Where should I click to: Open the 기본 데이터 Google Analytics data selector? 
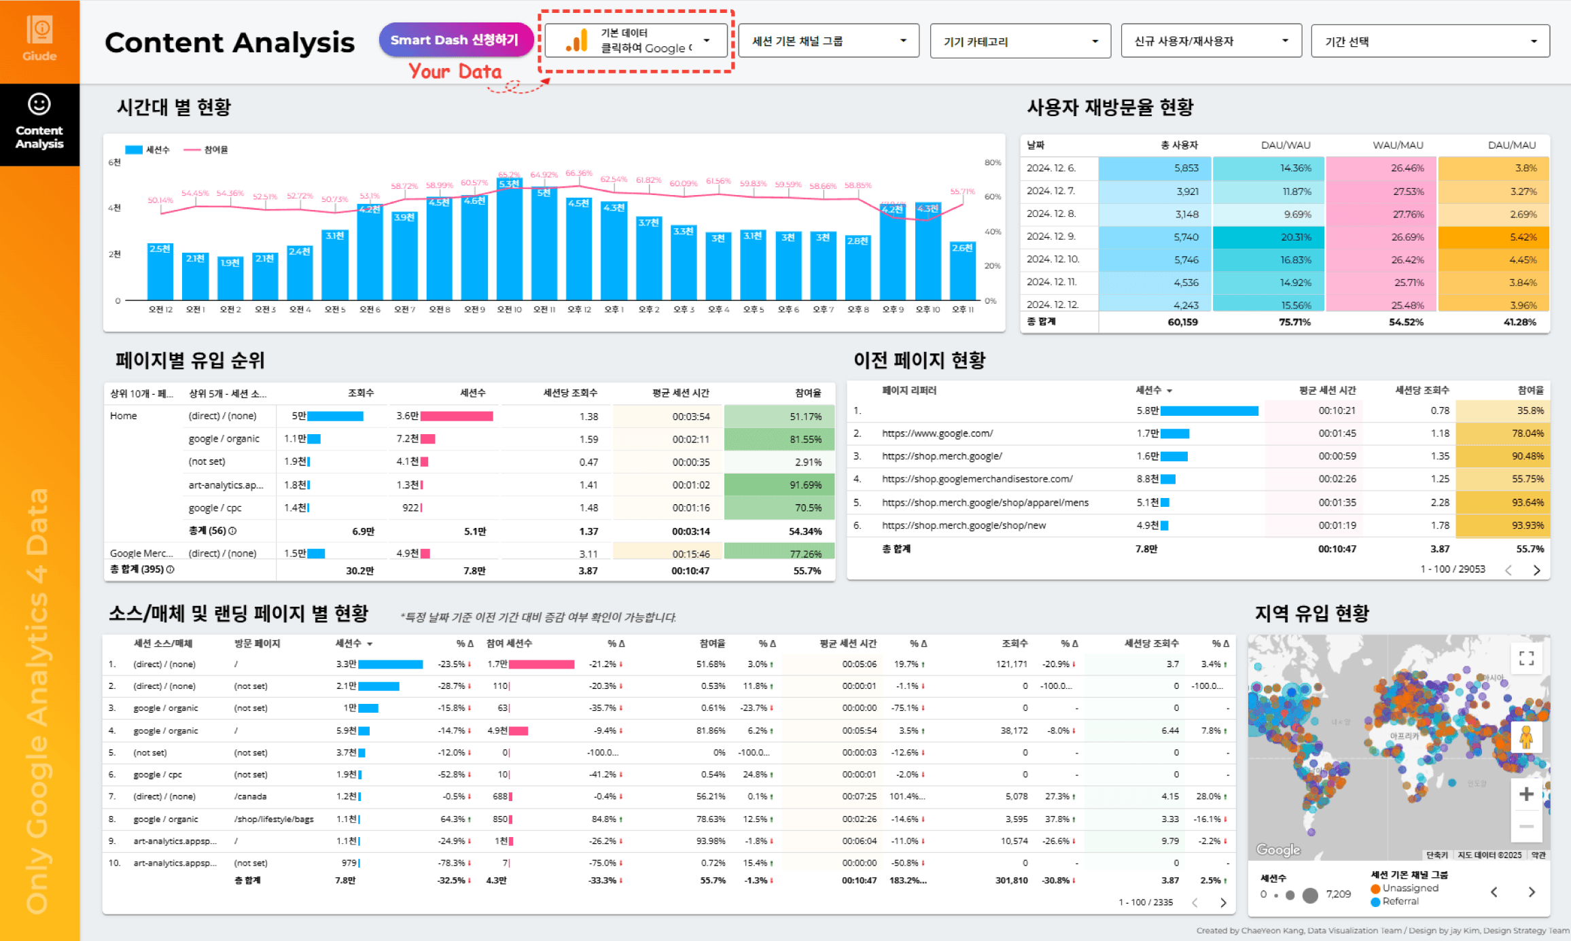pos(635,41)
